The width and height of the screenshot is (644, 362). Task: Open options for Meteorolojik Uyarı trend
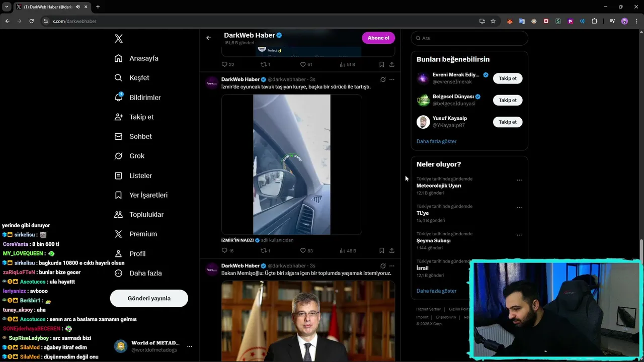(519, 180)
